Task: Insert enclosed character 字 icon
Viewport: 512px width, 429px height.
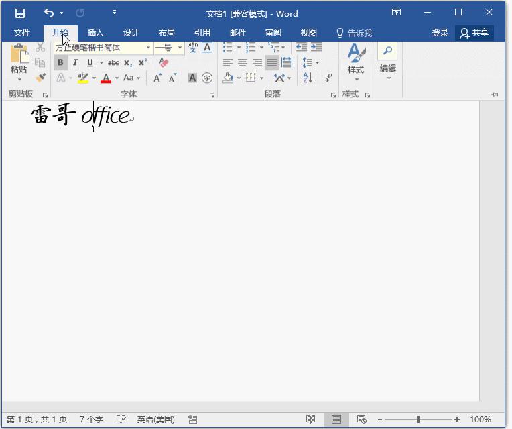Action: tap(207, 78)
